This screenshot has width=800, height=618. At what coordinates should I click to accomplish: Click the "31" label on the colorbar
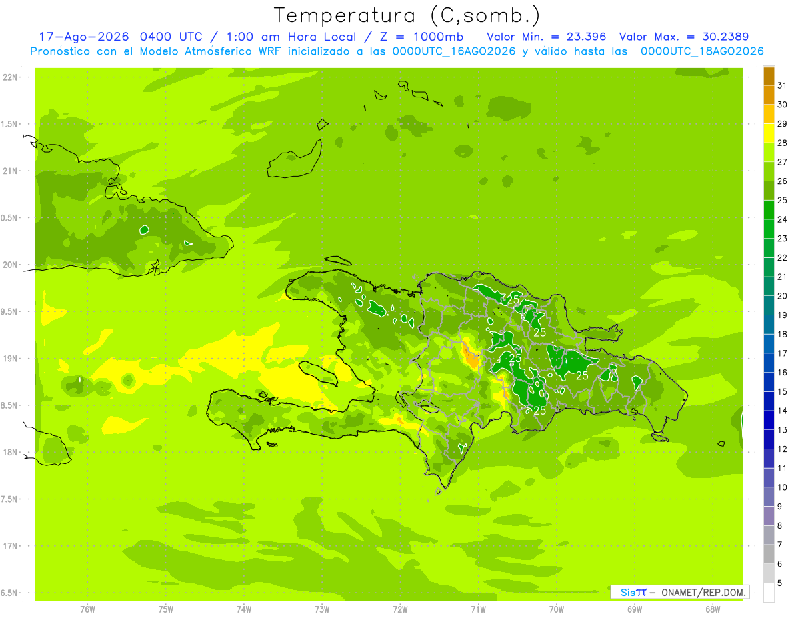click(x=783, y=85)
